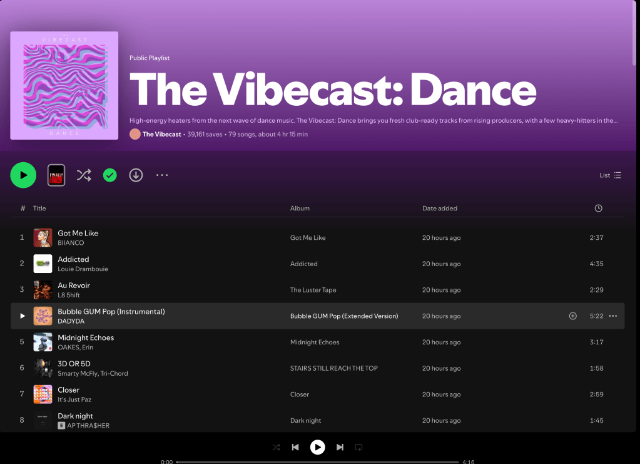The width and height of the screenshot is (640, 464).
Task: Open the Finally album preview thumbnail
Action: pyautogui.click(x=56, y=175)
